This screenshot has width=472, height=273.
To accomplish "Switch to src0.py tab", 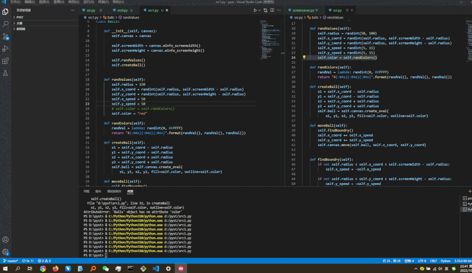I will tap(122, 10).
